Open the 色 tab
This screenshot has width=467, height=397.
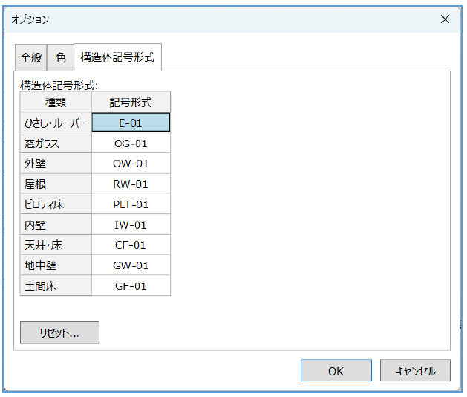click(61, 57)
